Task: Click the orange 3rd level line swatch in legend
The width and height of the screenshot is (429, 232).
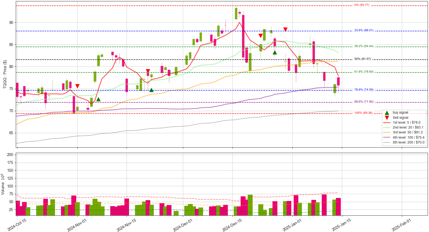Action: (387, 132)
